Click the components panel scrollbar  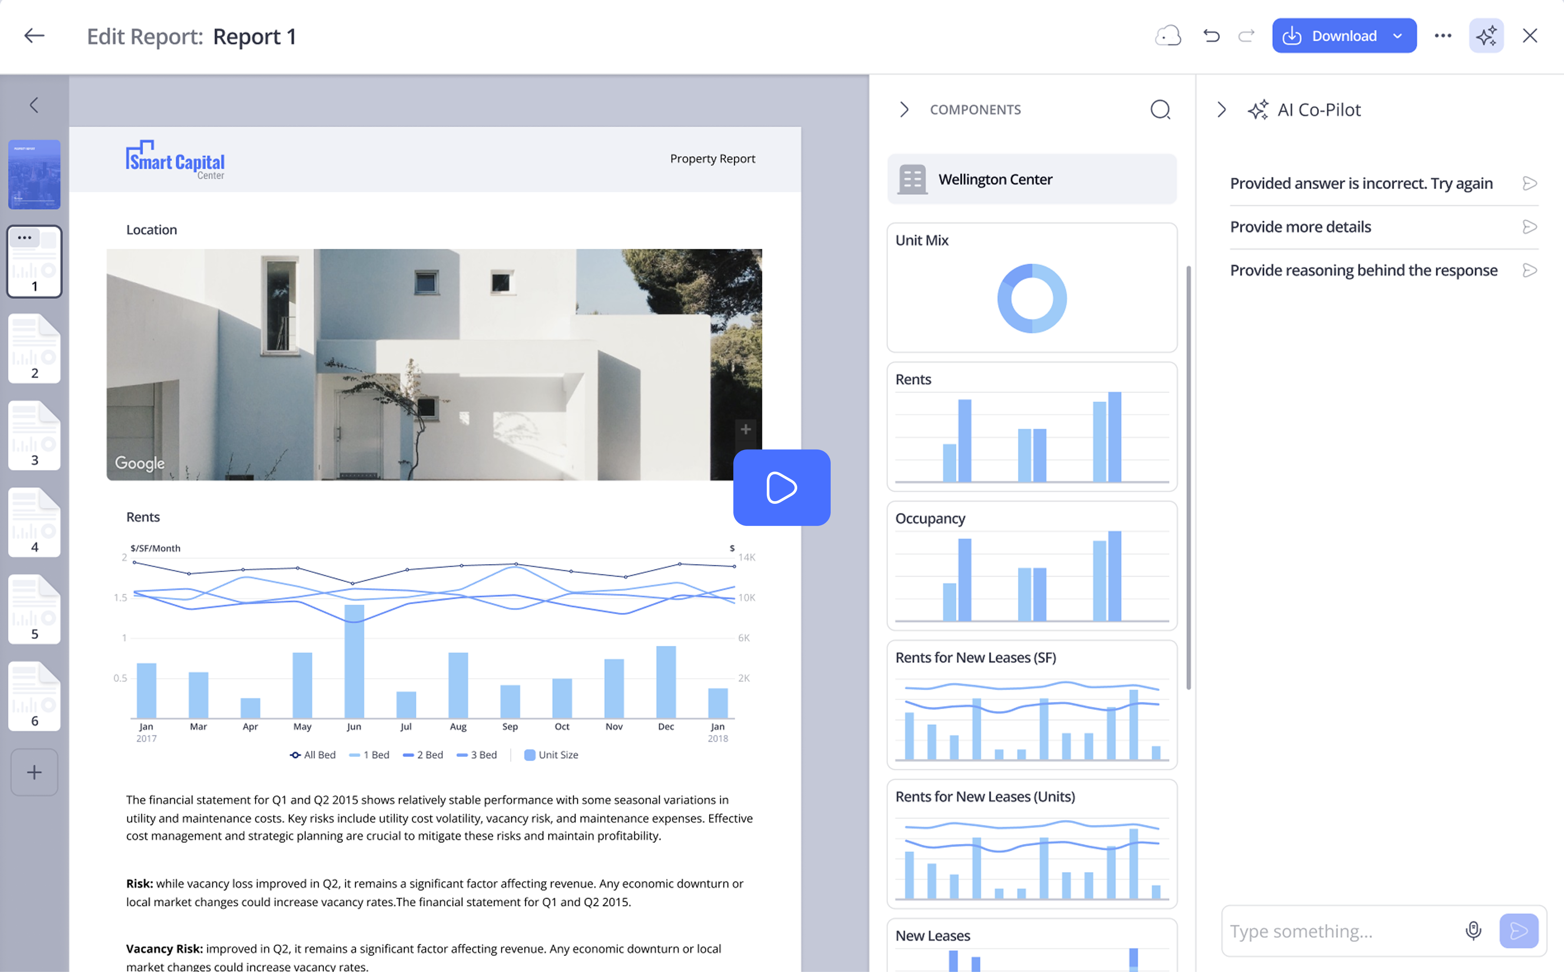coord(1189,477)
